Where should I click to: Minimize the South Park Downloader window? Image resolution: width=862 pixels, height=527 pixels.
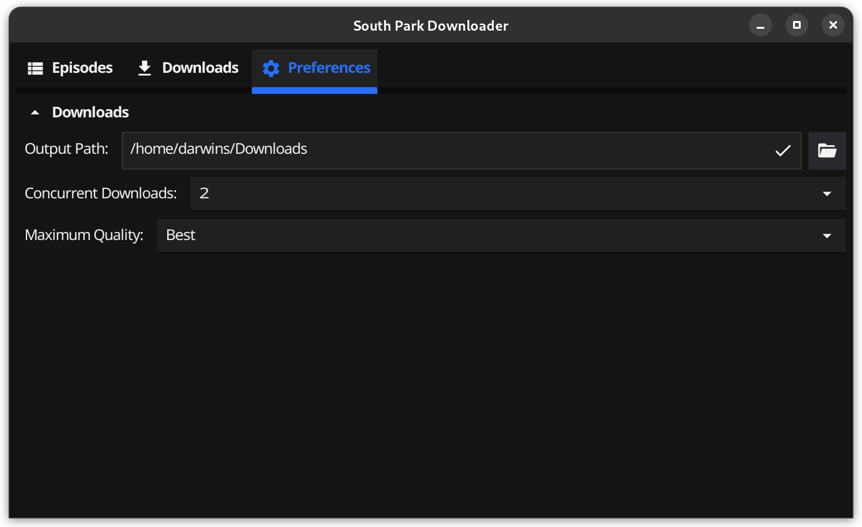(760, 25)
